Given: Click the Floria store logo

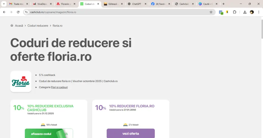Looking at the screenshot, I should (x=21, y=81).
